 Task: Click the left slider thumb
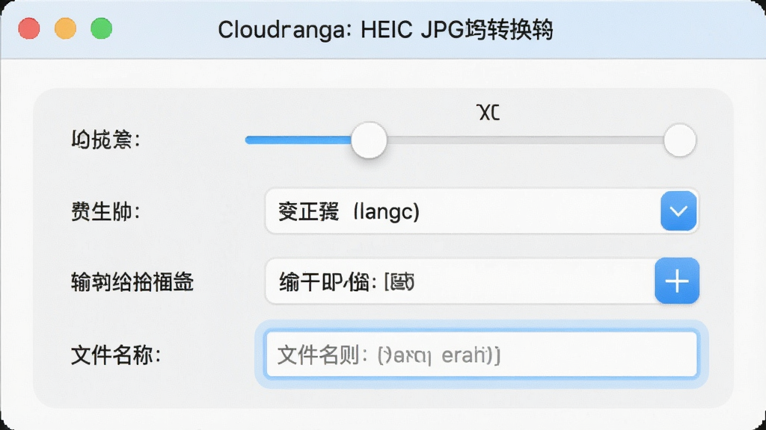(x=369, y=140)
